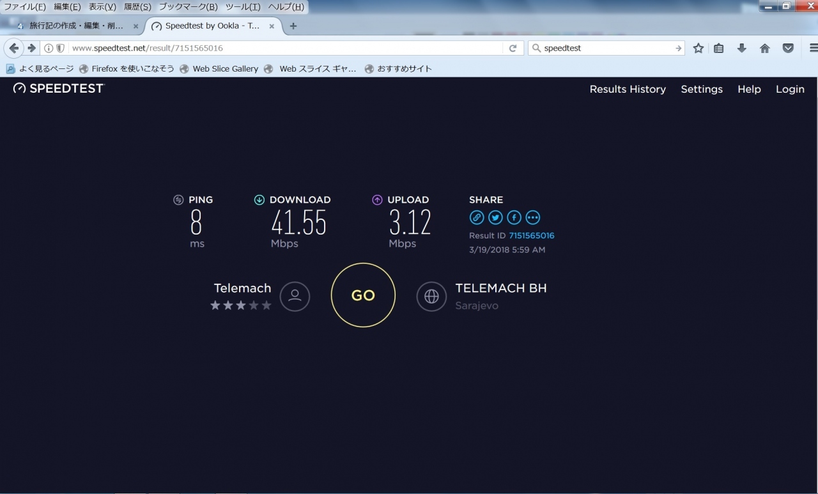Image resolution: width=818 pixels, height=494 pixels.
Task: Click the globe server icon
Action: 431,297
